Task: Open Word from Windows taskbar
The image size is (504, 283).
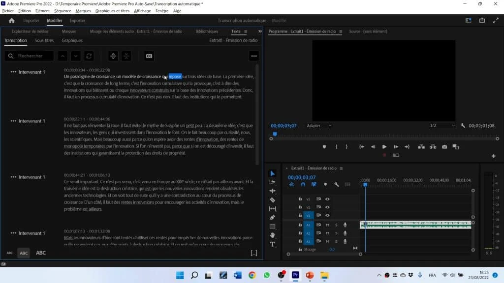Action: [238, 275]
